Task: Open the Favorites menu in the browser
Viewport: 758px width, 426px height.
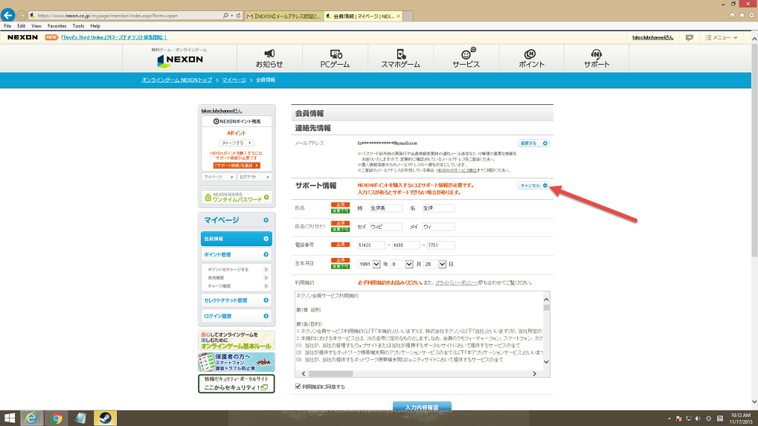Action: click(57, 25)
